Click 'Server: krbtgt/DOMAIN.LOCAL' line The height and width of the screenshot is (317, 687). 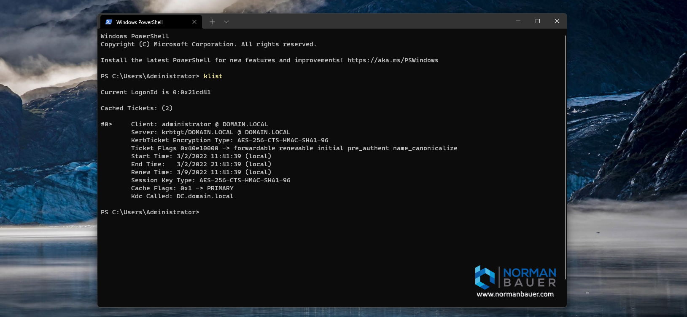(x=211, y=132)
